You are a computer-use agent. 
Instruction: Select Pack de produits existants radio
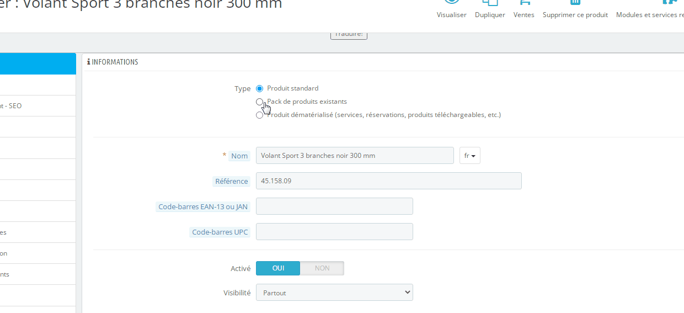pyautogui.click(x=260, y=102)
